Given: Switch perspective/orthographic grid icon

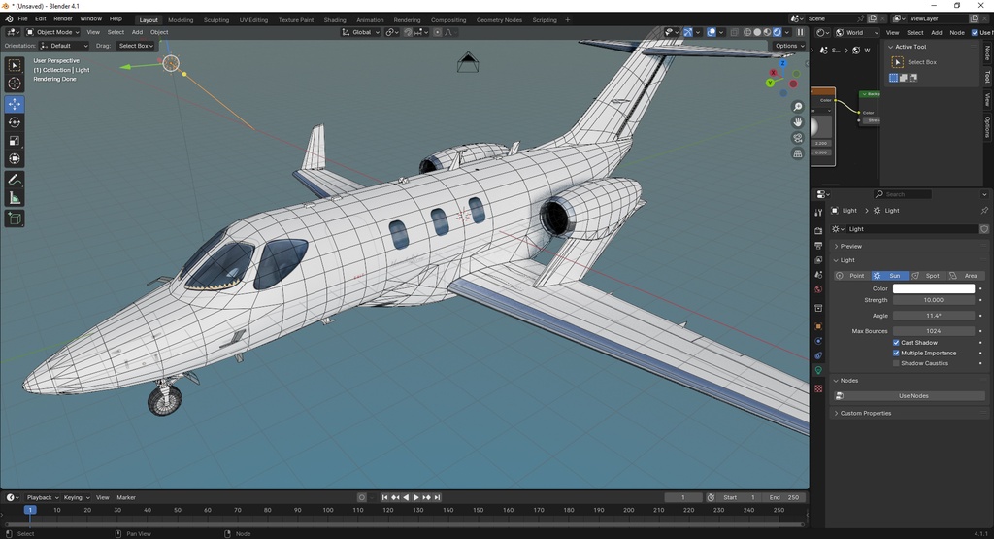Looking at the screenshot, I should click(798, 153).
